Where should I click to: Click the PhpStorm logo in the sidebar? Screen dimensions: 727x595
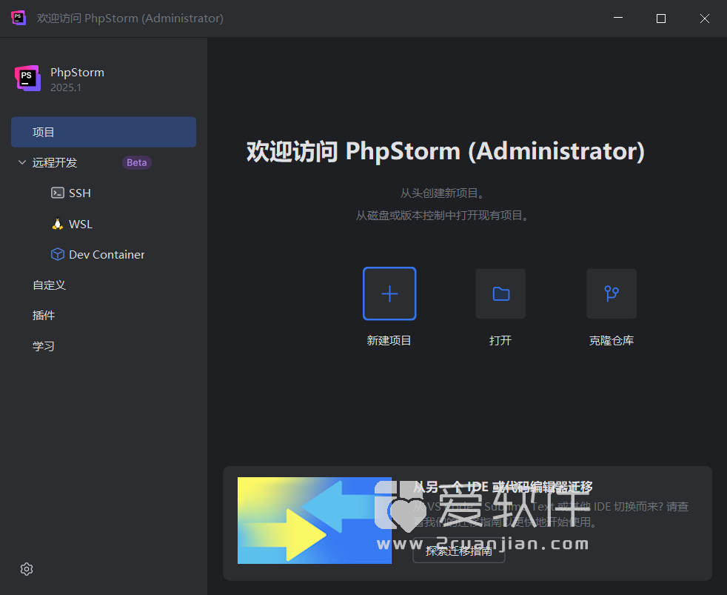pos(28,78)
